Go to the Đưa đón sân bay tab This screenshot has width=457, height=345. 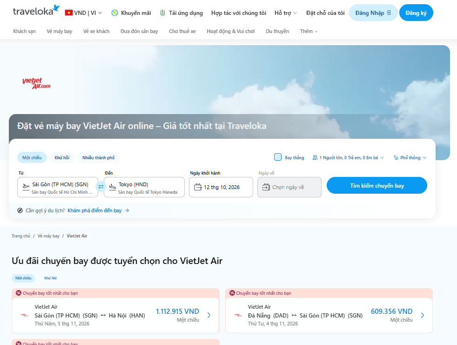139,31
